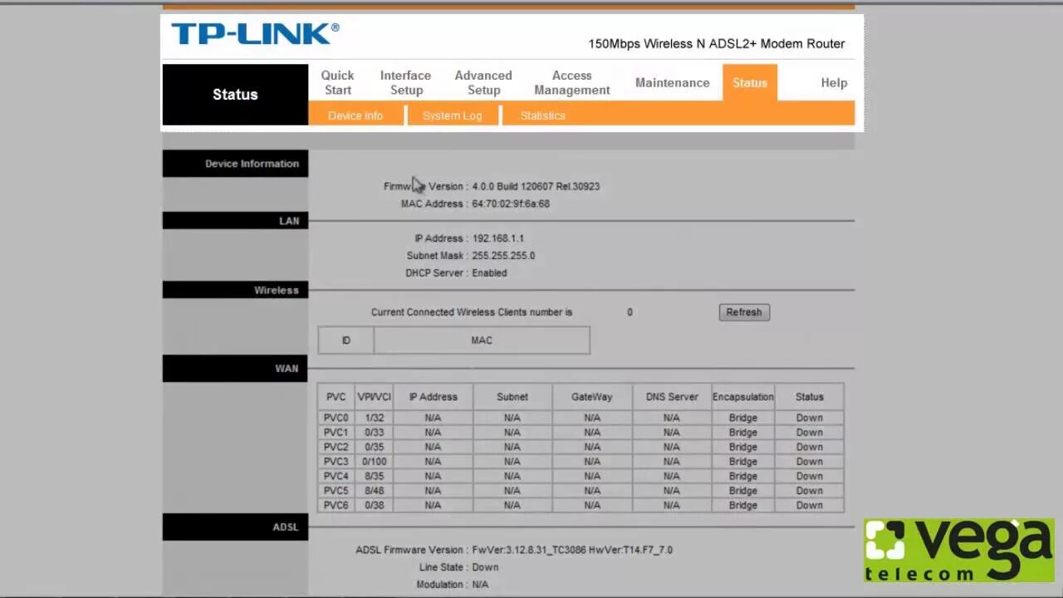Select the ADSL Firmware Version value
The image size is (1063, 598).
572,550
